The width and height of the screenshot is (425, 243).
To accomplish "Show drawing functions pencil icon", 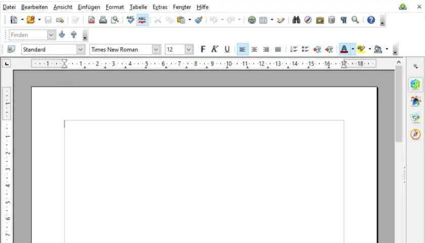I will pos(281,20).
